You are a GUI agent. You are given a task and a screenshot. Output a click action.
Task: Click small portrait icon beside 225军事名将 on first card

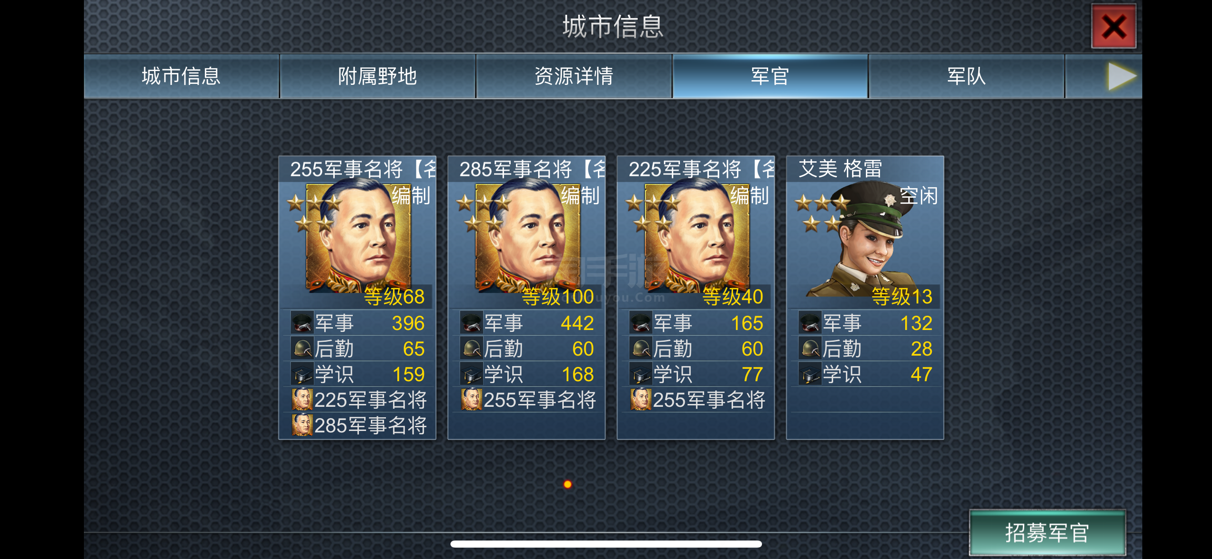(302, 399)
